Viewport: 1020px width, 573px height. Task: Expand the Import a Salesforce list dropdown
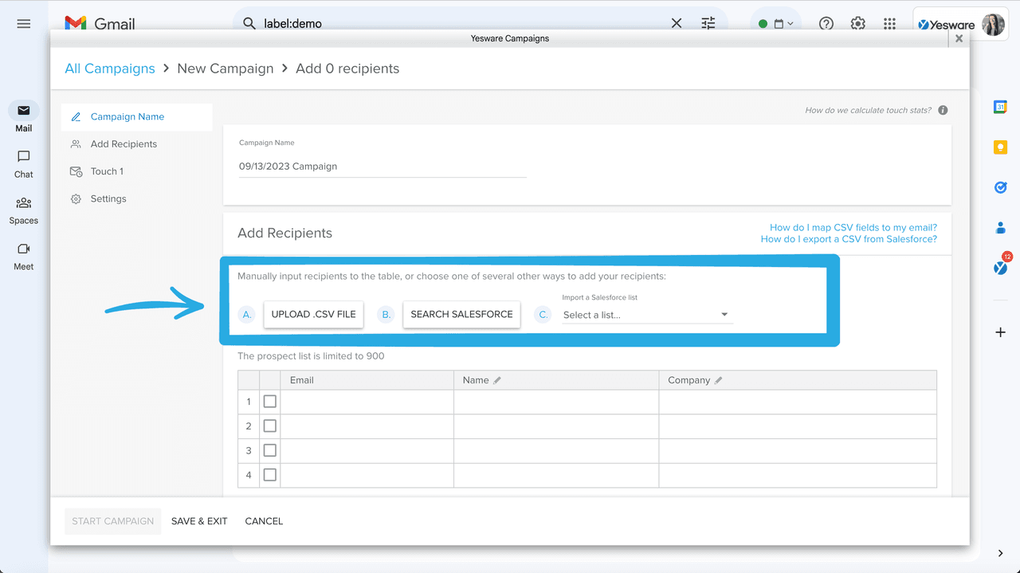click(645, 315)
